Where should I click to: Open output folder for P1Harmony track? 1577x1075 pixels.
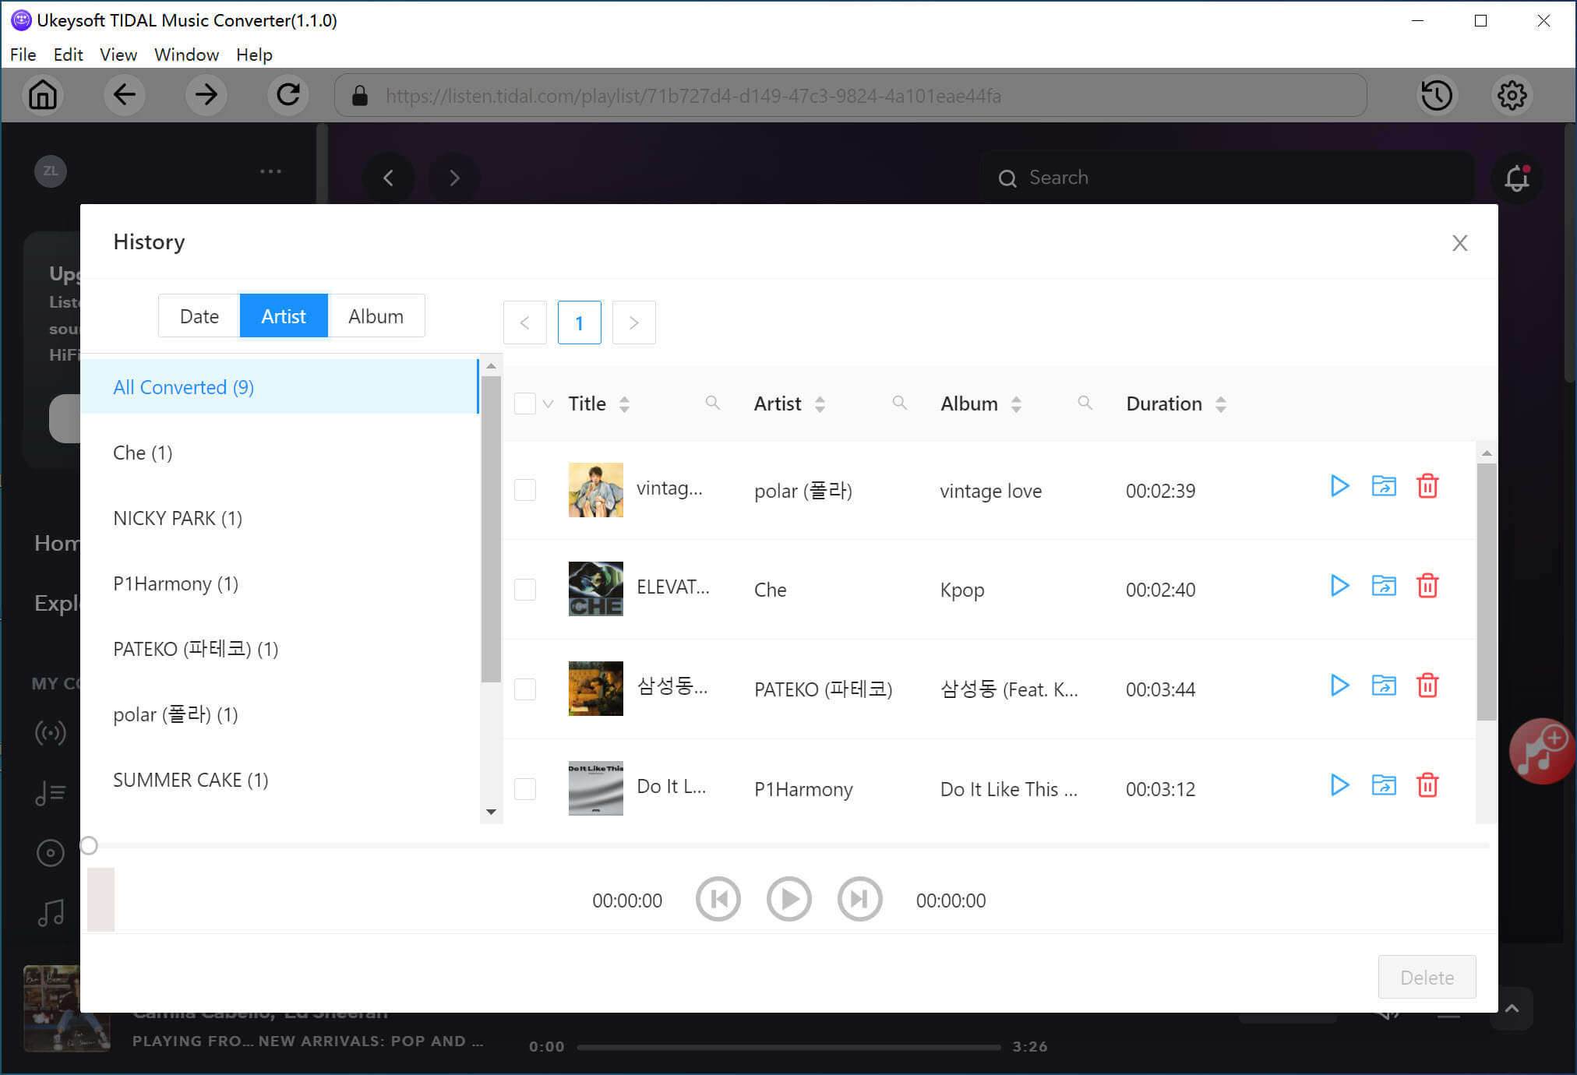1384,785
